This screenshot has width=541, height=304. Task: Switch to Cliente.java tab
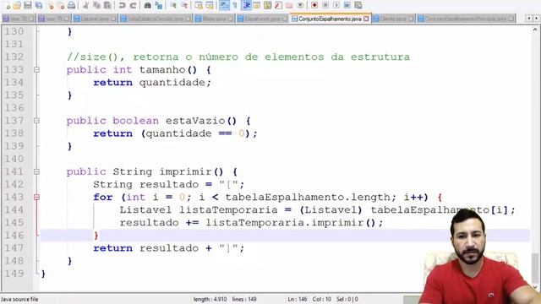pos(393,19)
